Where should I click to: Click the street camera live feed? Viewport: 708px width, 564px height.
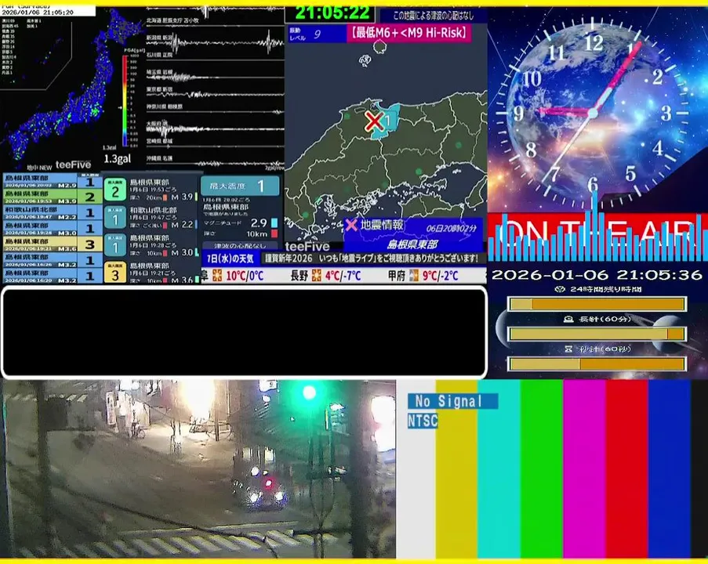coord(198,469)
